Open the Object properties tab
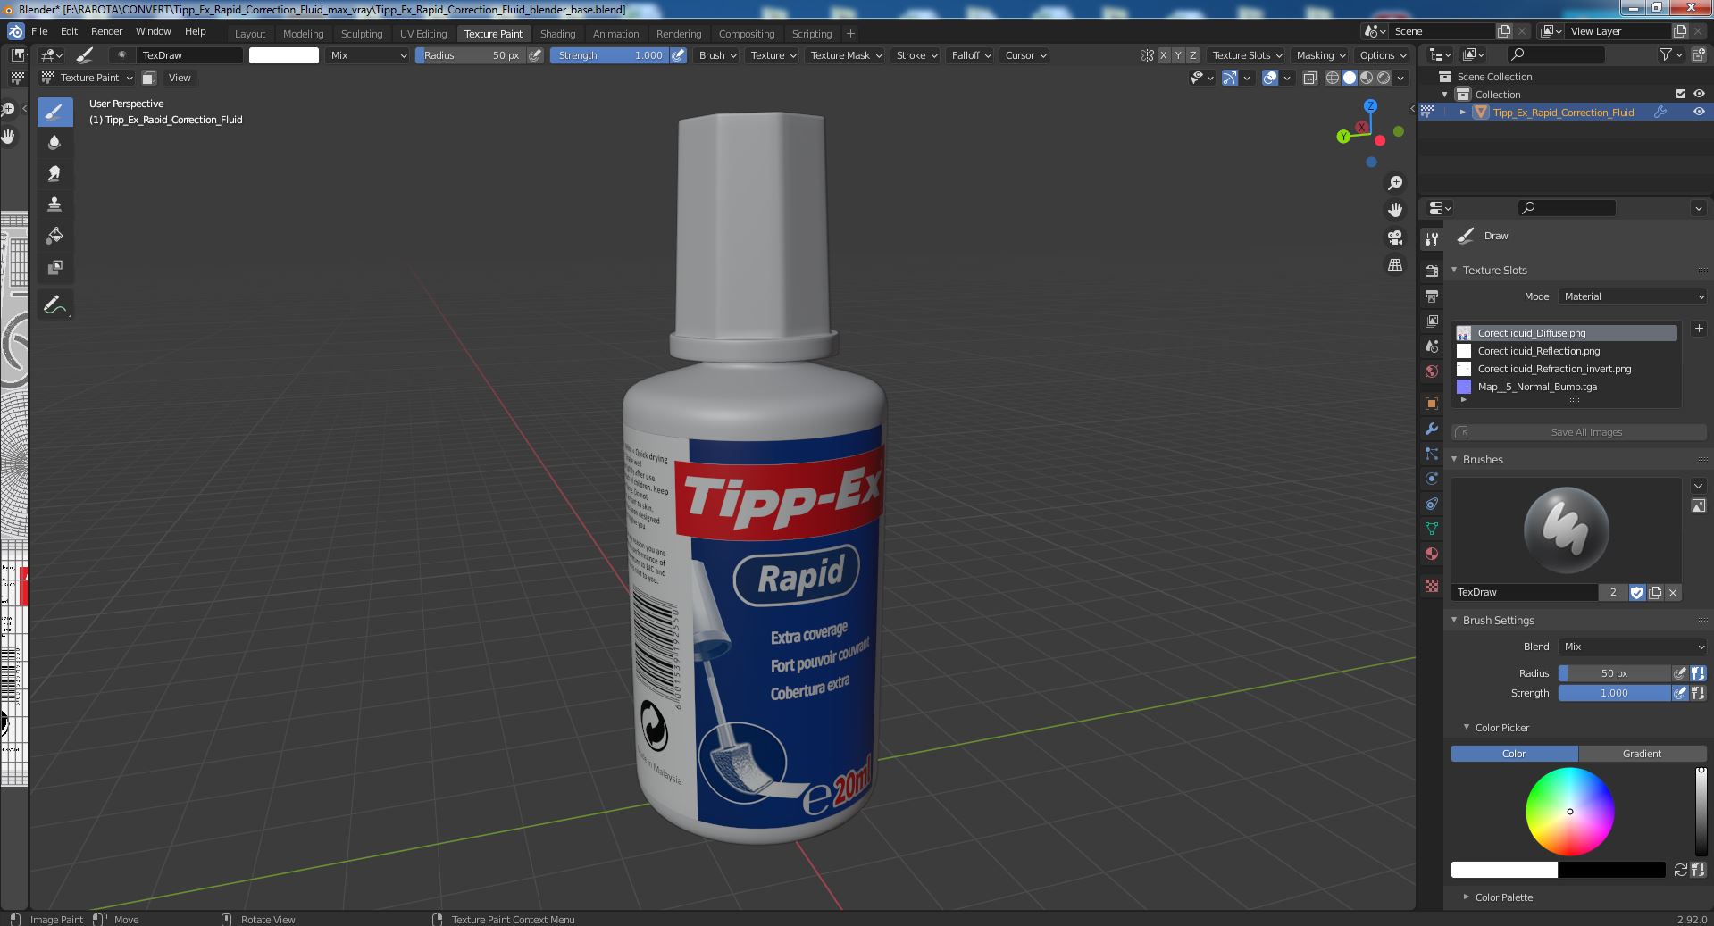Viewport: 1714px width, 926px height. [x=1432, y=404]
